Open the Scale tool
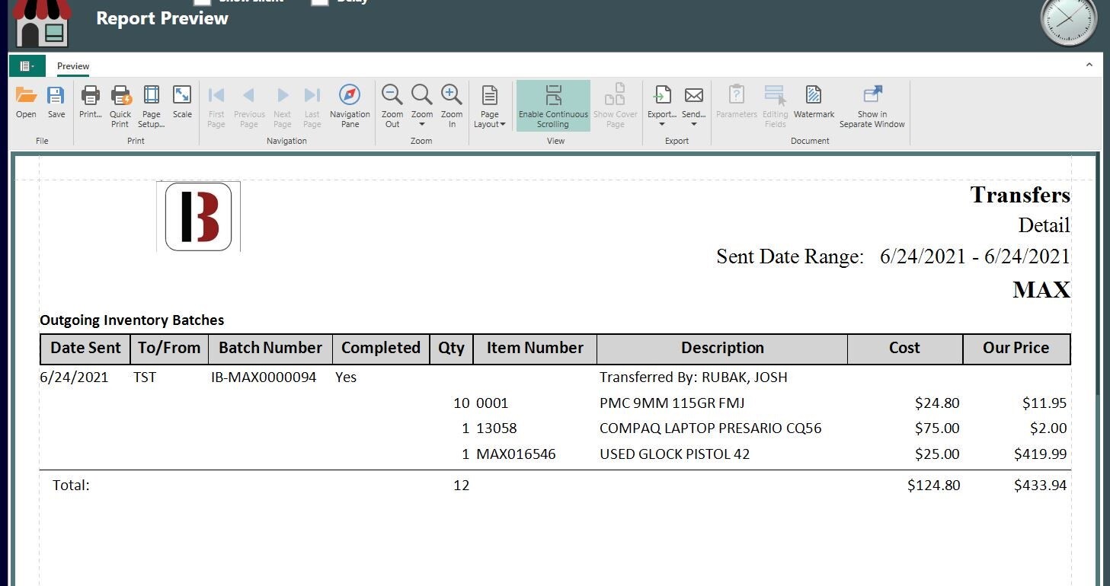 click(x=182, y=103)
